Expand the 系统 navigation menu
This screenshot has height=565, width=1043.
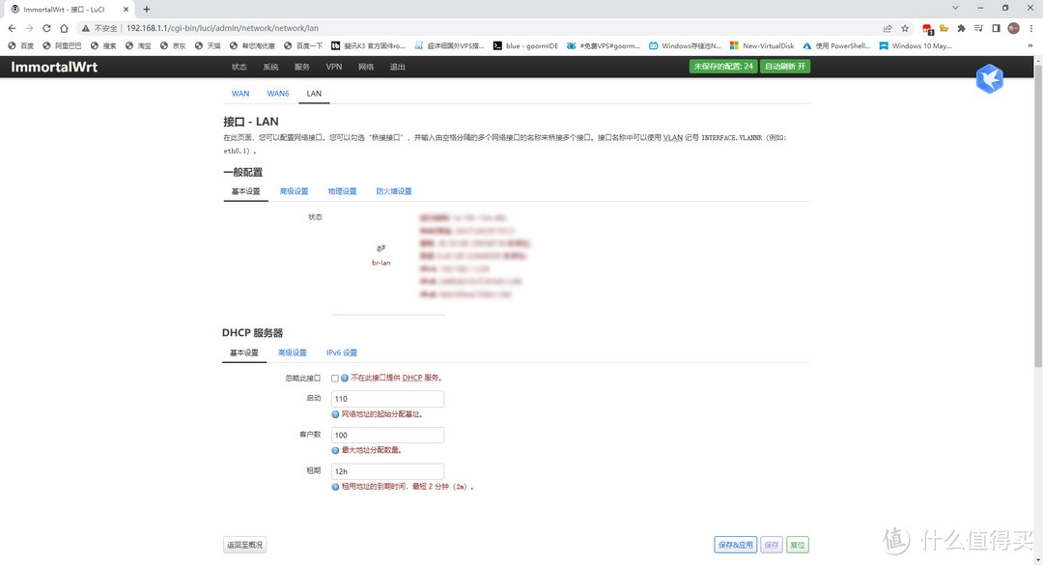coord(270,67)
